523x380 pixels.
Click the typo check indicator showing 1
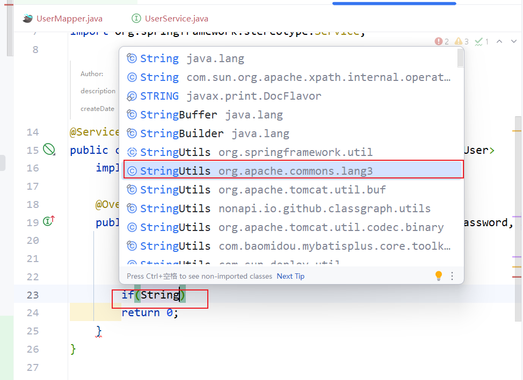point(482,42)
